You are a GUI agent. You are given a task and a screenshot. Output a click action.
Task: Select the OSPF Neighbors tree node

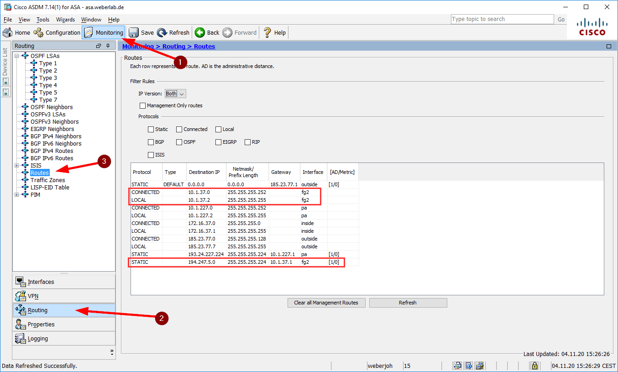tap(52, 107)
